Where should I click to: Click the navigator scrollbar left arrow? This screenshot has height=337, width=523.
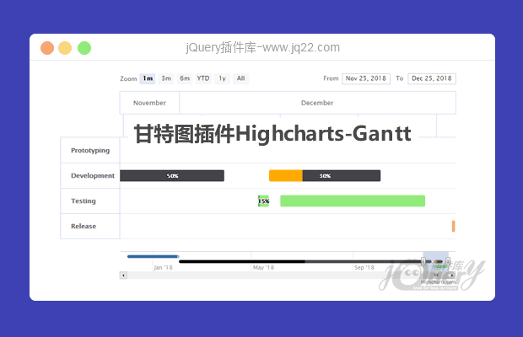[x=123, y=275]
